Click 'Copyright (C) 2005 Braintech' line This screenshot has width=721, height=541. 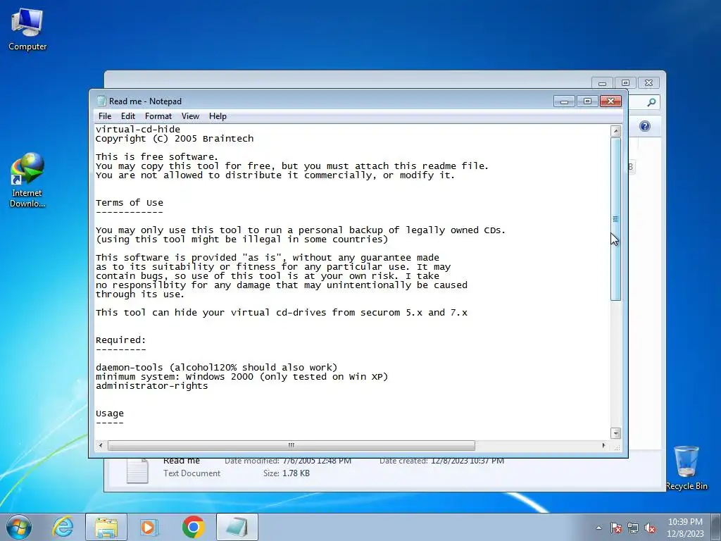coord(175,139)
